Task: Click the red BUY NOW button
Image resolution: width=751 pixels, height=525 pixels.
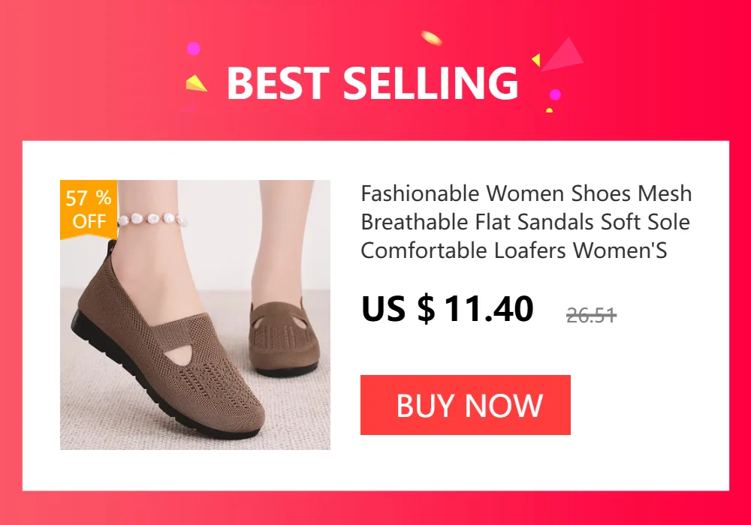Action: tap(465, 405)
